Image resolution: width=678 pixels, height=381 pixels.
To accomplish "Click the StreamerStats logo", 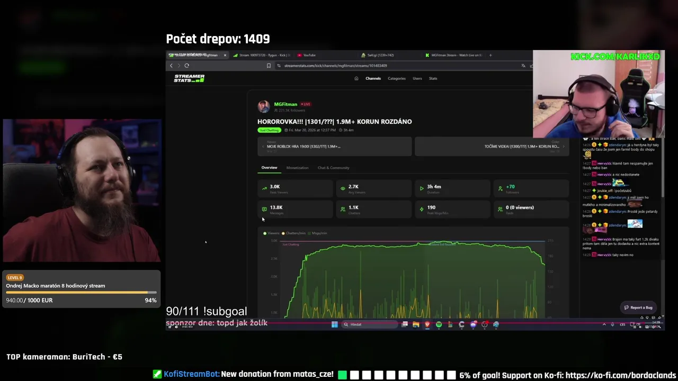I will pyautogui.click(x=189, y=78).
